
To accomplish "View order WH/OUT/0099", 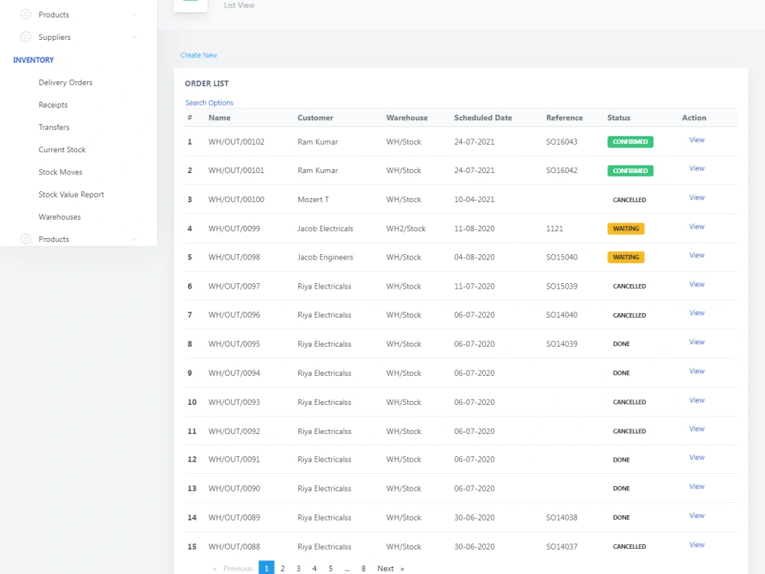I will tap(697, 227).
